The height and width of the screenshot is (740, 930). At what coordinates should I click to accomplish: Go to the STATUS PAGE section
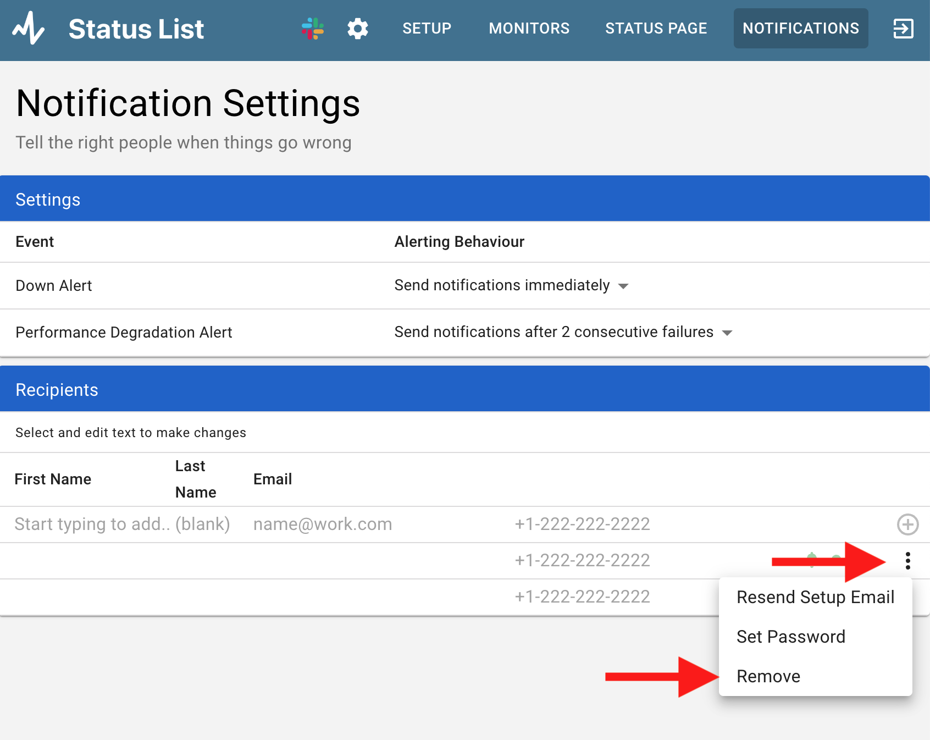(656, 28)
